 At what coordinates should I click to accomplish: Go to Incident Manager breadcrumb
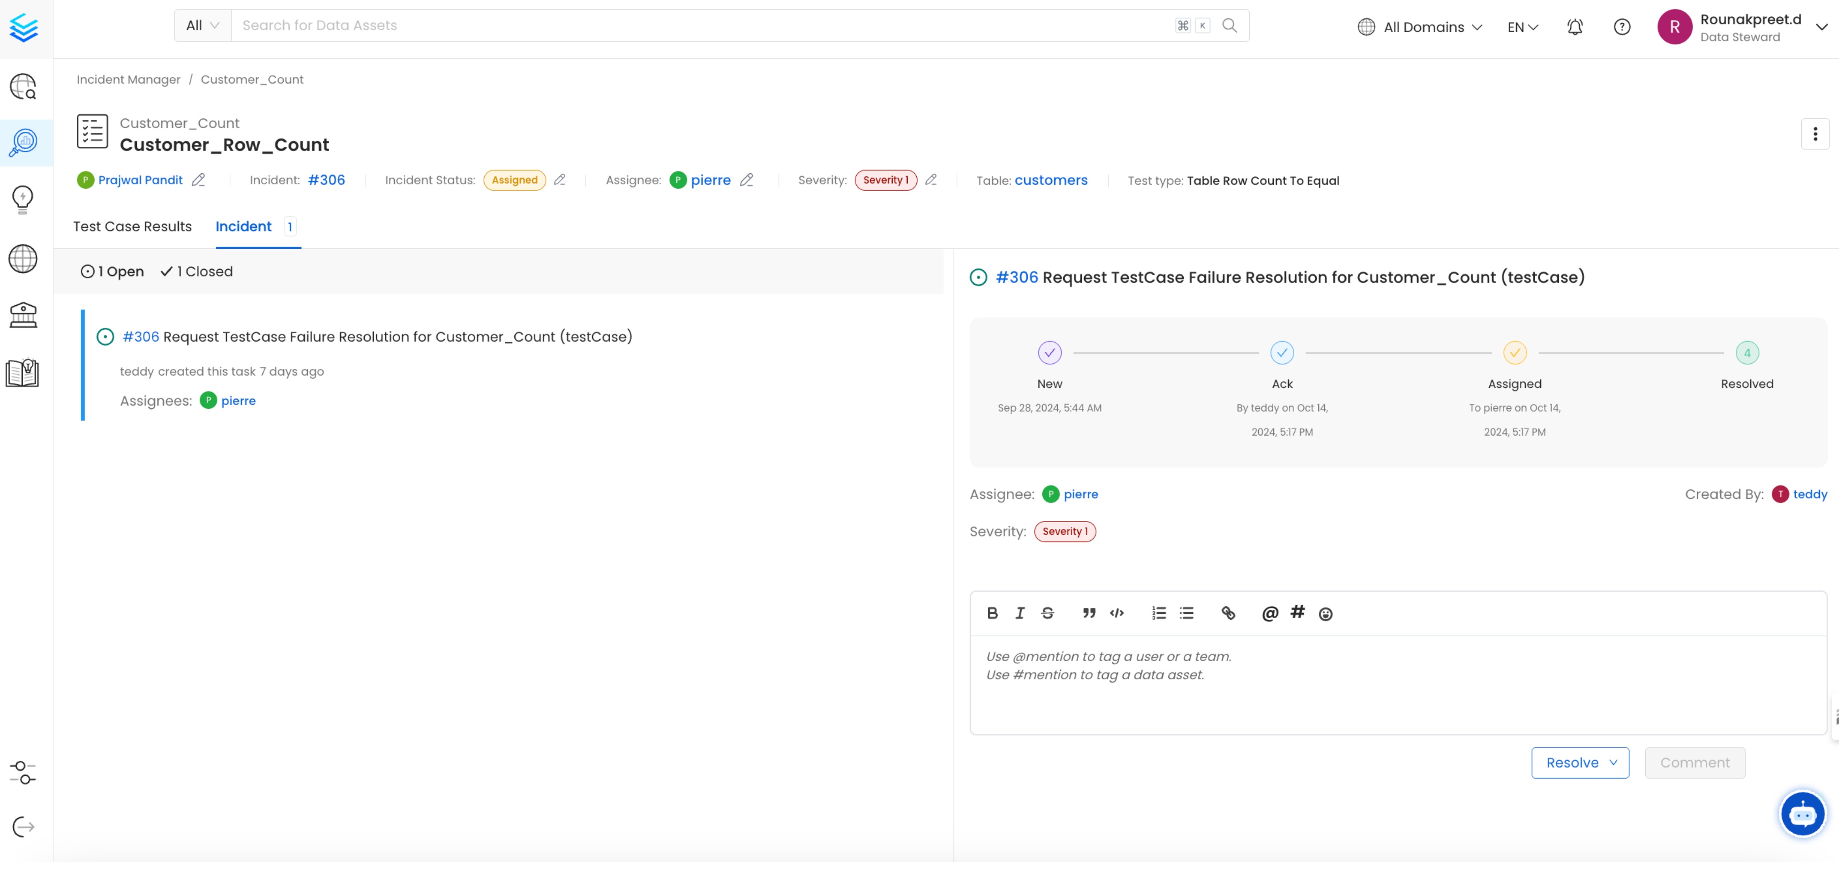(129, 79)
